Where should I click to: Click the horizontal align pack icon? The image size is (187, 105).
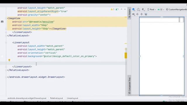click(x=137, y=14)
